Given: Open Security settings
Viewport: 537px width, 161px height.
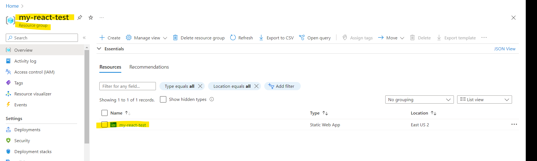Looking at the screenshot, I should [x=22, y=140].
